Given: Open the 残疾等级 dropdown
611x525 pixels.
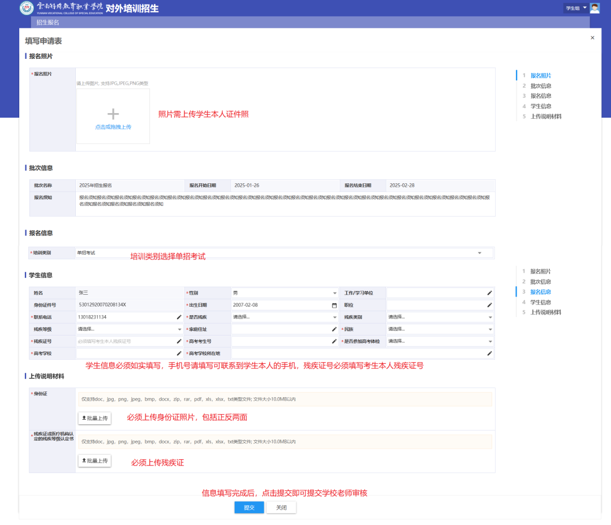Looking at the screenshot, I should (179, 329).
